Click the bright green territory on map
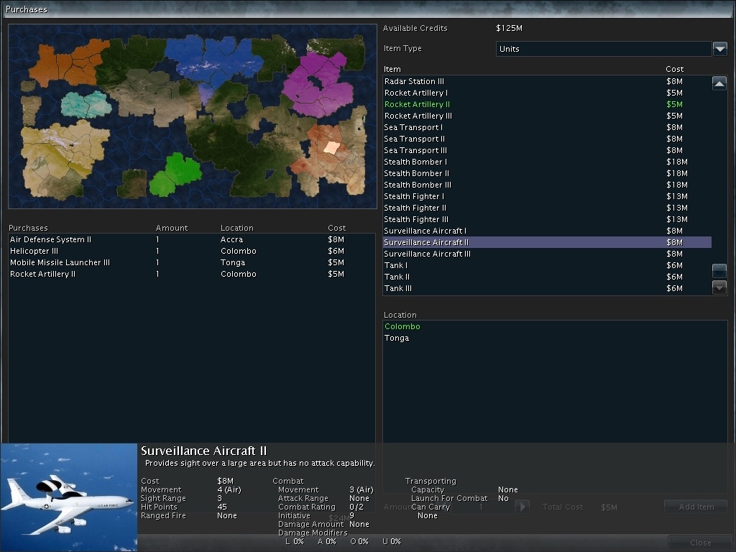This screenshot has width=736, height=552. [175, 173]
